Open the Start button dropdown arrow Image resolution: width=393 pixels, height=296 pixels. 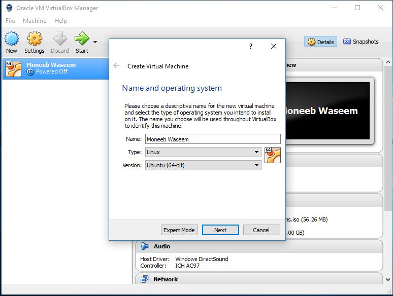click(95, 42)
